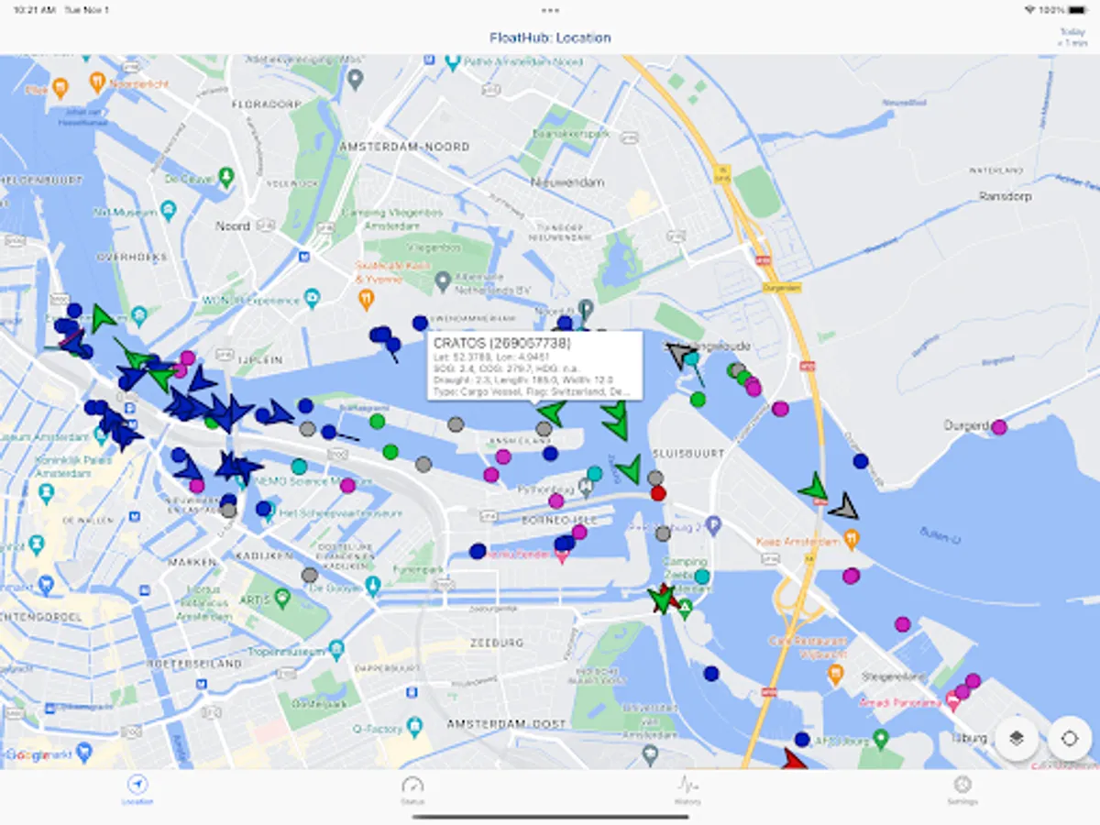The height and width of the screenshot is (825, 1100).
Task: Open the Noorderlicht restaurant pin
Action: tap(97, 82)
